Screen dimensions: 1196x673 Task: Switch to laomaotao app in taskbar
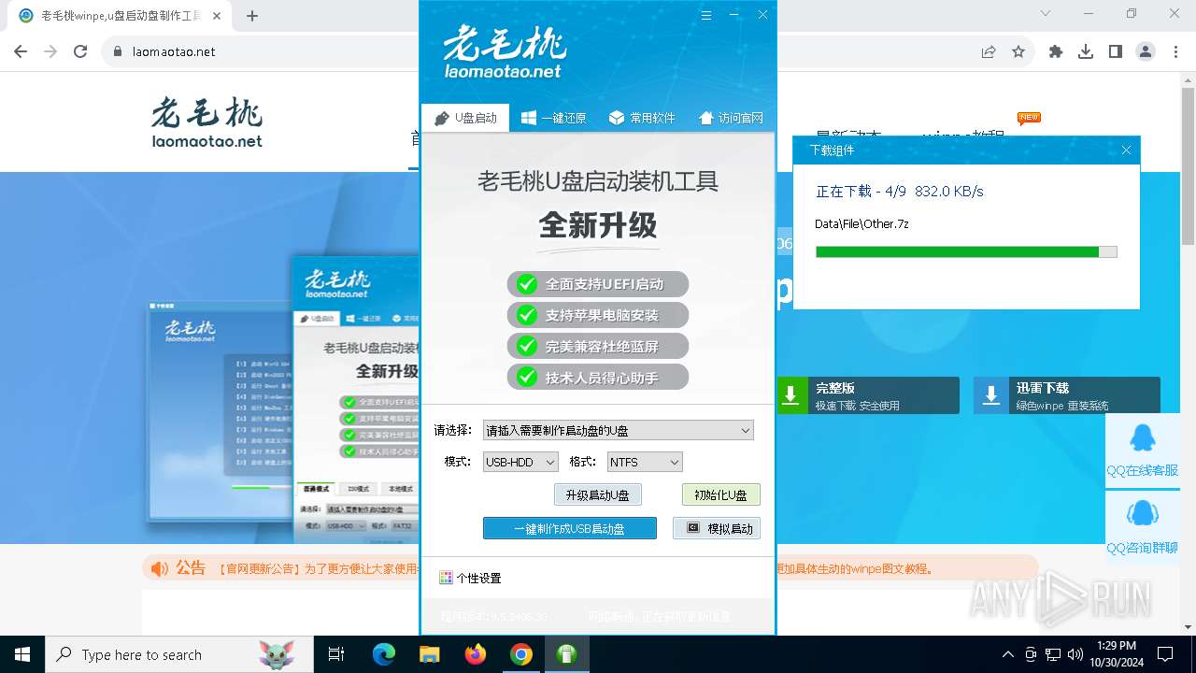[566, 654]
